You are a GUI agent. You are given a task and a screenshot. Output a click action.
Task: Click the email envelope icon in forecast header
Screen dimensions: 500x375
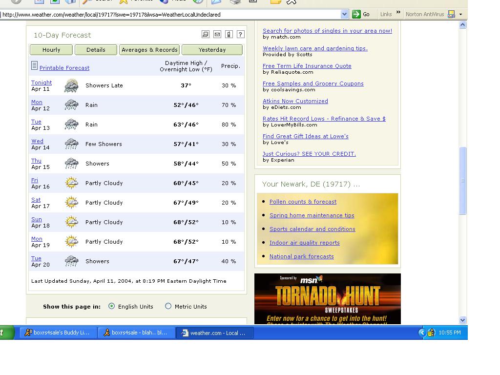[217, 34]
